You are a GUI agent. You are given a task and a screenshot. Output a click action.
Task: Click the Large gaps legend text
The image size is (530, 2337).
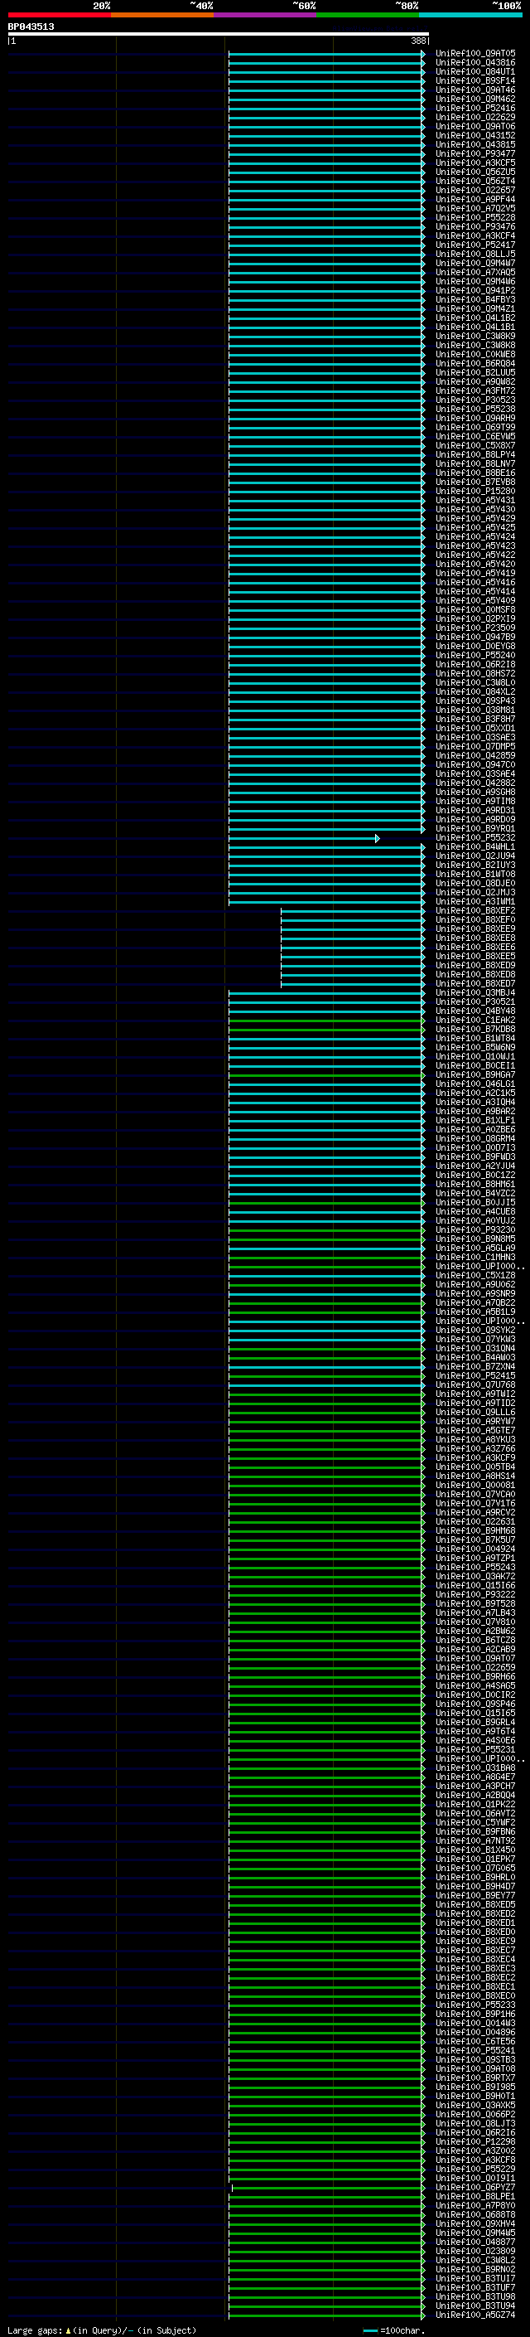pyautogui.click(x=102, y=2330)
